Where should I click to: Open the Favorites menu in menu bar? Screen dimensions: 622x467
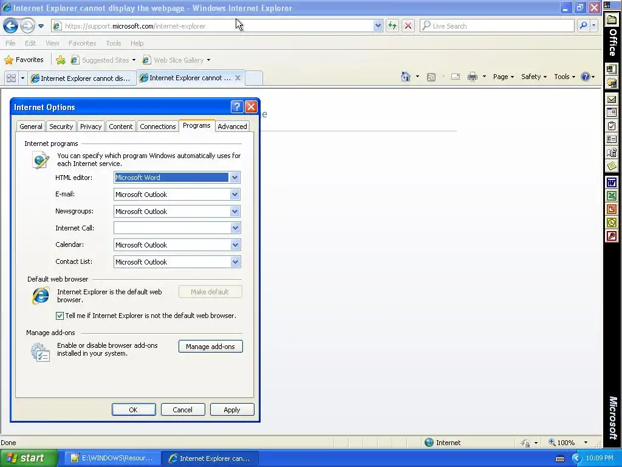(82, 43)
